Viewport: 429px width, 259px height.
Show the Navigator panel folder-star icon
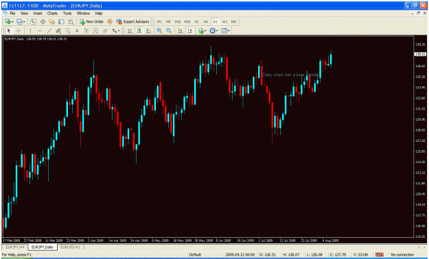[51, 22]
